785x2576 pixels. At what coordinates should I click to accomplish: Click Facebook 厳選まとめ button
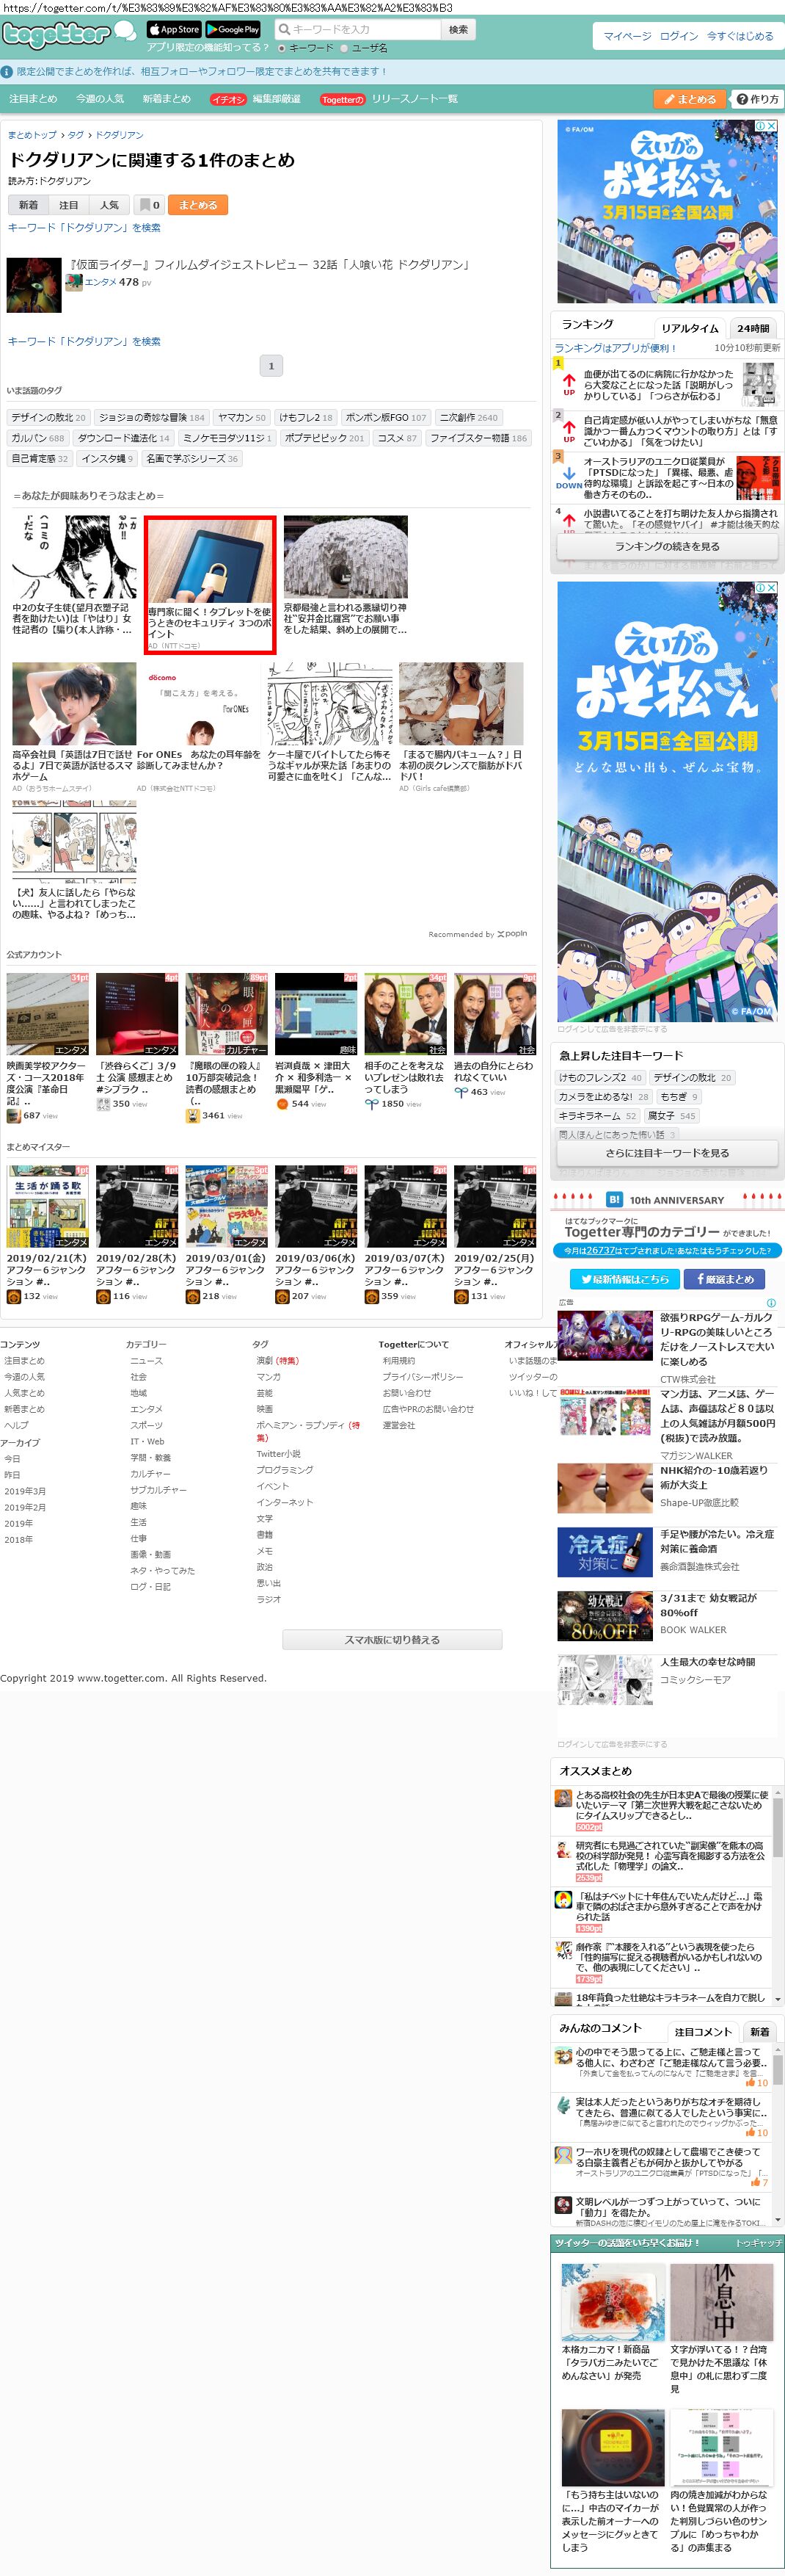724,1279
